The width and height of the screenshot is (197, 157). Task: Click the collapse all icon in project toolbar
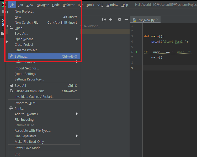pos(111,19)
